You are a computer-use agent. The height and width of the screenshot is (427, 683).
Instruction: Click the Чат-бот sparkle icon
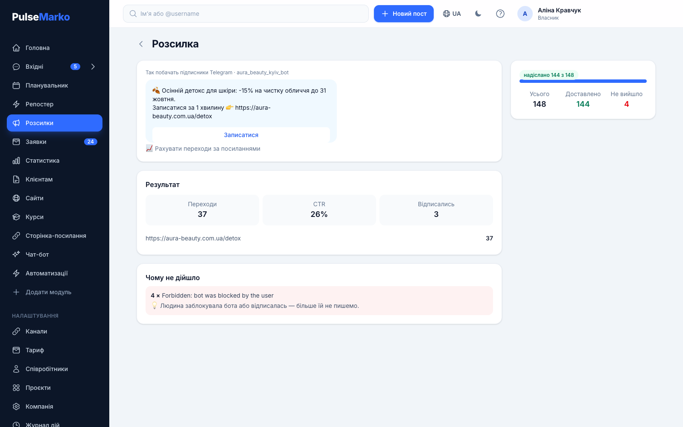click(16, 254)
